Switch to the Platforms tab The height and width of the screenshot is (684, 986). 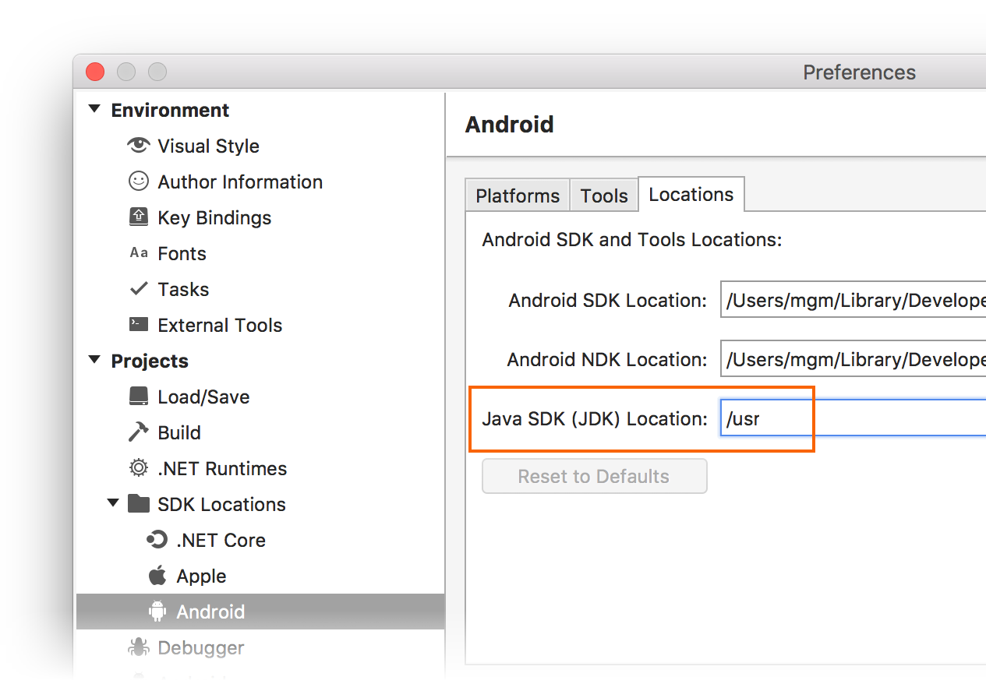(x=517, y=195)
